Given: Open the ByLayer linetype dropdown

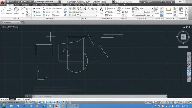Looking at the screenshot, I should coord(144,15).
